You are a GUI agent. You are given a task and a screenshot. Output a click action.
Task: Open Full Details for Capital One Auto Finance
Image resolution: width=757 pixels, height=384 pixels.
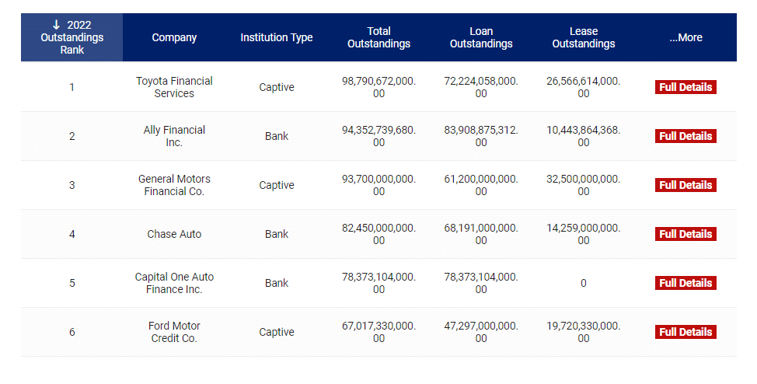pyautogui.click(x=685, y=283)
